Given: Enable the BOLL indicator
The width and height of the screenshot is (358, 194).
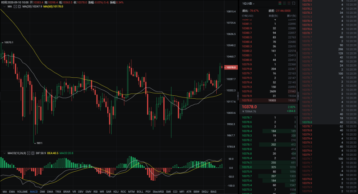Looking at the screenshot, I should coord(140,192).
